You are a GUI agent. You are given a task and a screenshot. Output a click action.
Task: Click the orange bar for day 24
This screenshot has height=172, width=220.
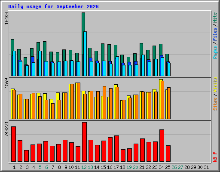[162, 100]
